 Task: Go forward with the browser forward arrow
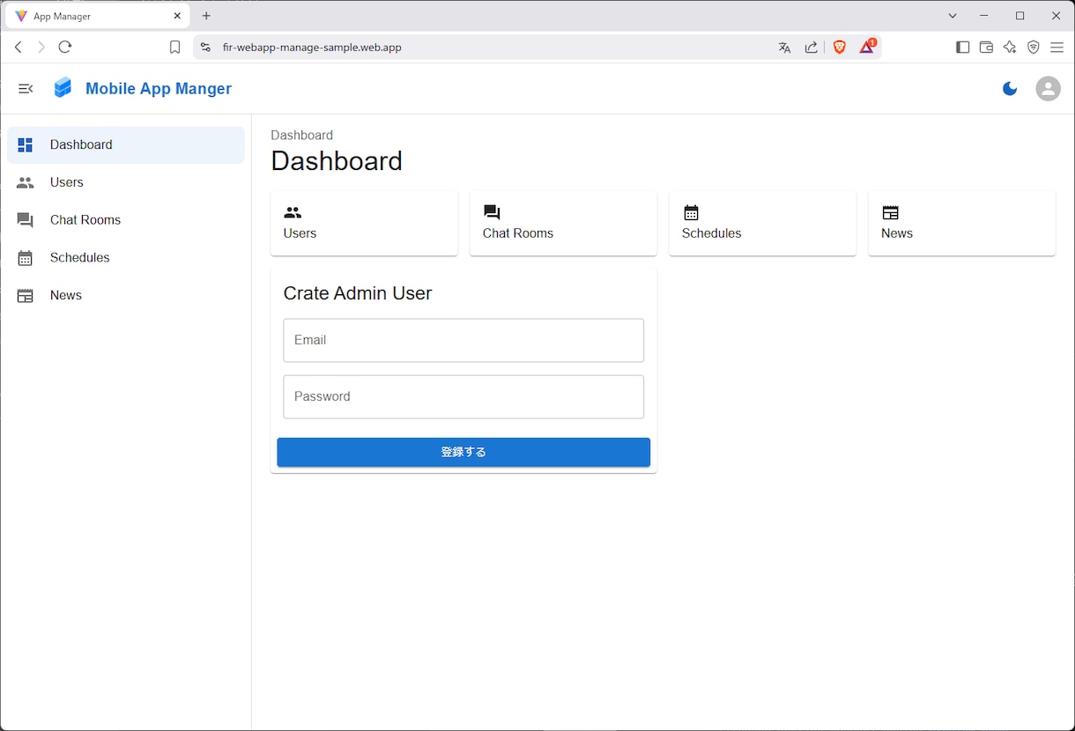tap(41, 48)
